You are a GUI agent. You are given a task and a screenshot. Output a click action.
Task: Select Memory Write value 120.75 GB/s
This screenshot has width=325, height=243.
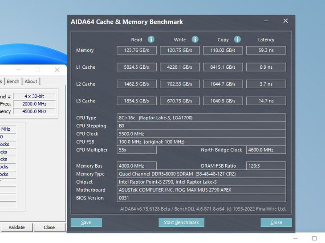[180, 50]
